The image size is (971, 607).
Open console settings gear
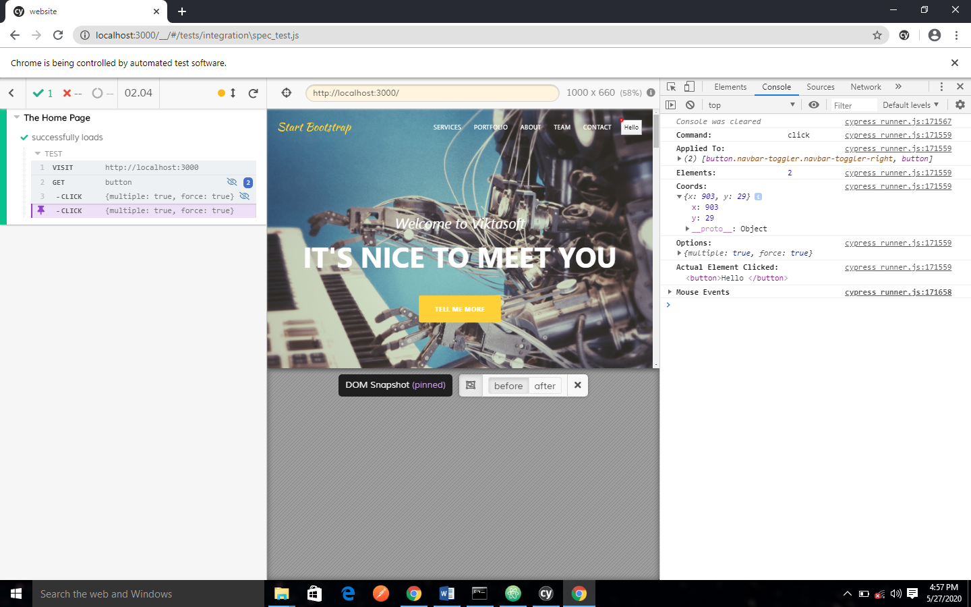pos(960,105)
